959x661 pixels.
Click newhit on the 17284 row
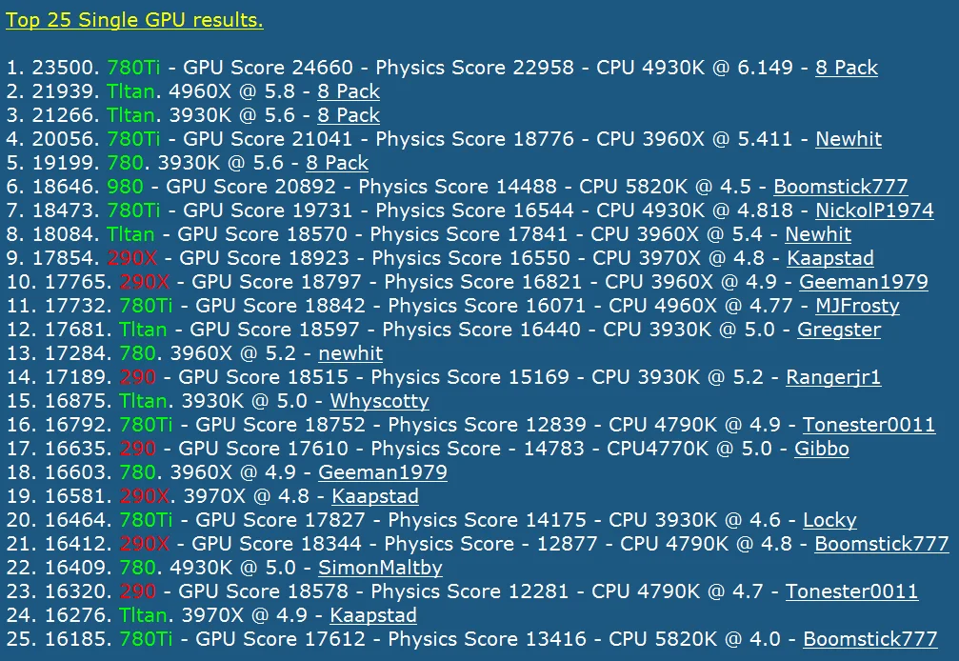[x=350, y=353]
